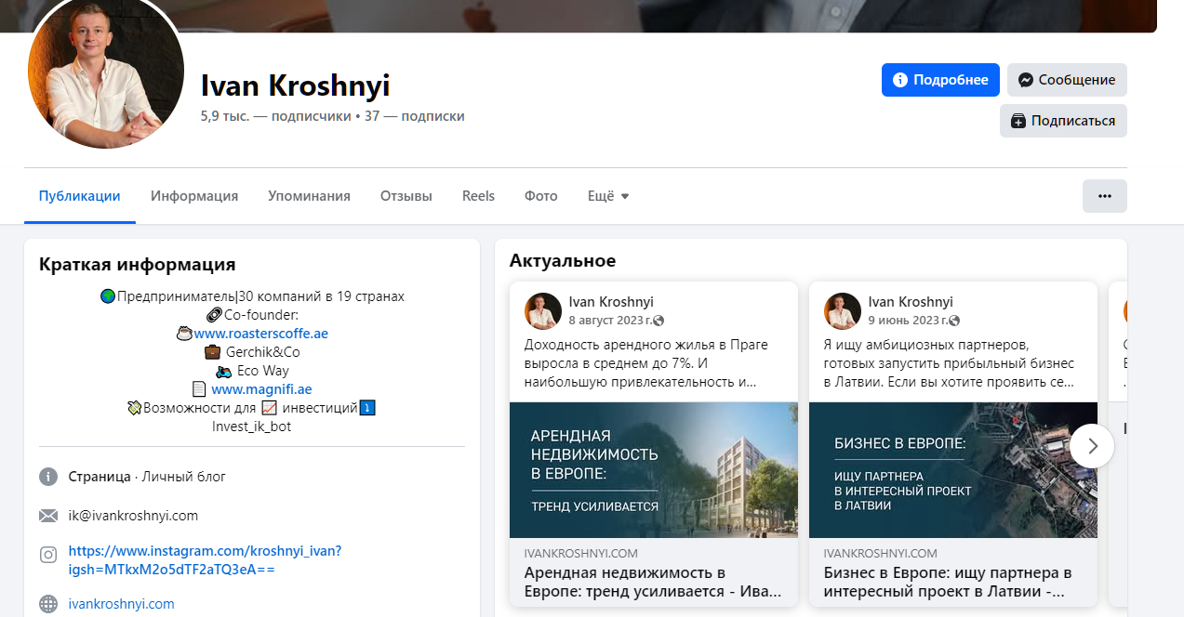This screenshot has height=617, width=1184.
Task: Click the ik@ivankroshnyi.com email address
Action: coord(133,516)
